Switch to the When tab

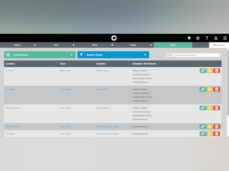pyautogui.click(x=133, y=45)
